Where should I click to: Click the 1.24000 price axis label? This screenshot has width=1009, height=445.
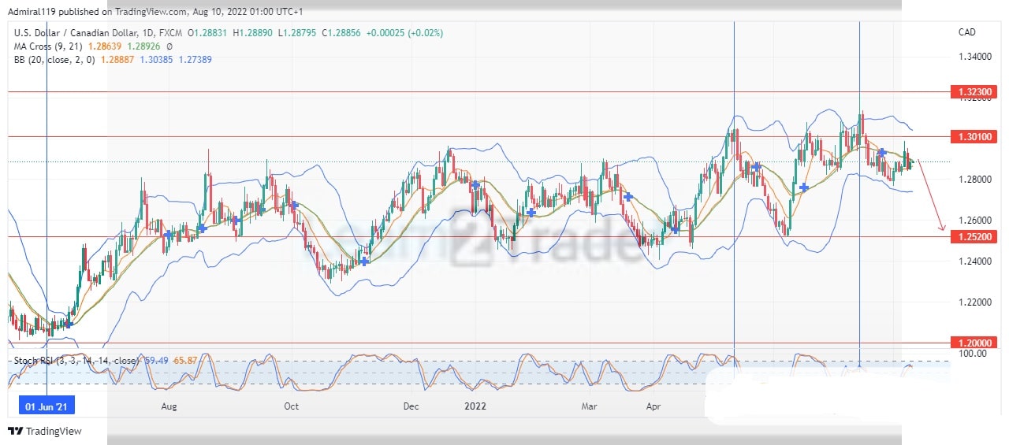[x=974, y=261]
